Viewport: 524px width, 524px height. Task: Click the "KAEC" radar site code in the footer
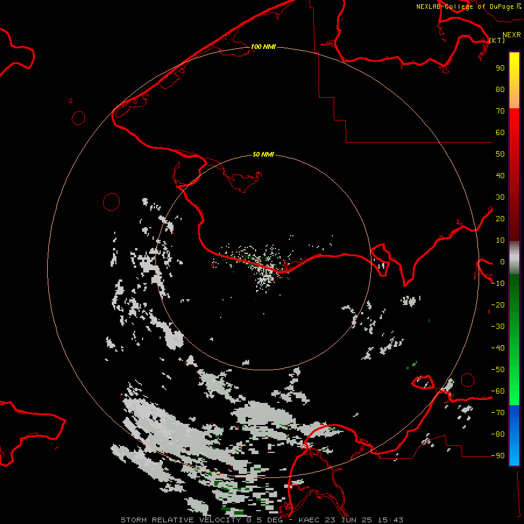pyautogui.click(x=309, y=520)
